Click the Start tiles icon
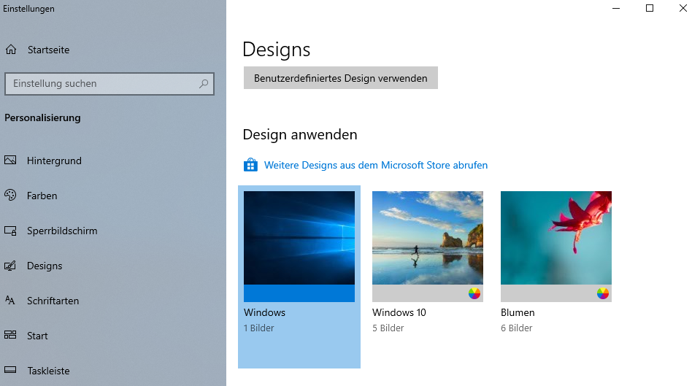This screenshot has height=386, width=692. (x=10, y=335)
